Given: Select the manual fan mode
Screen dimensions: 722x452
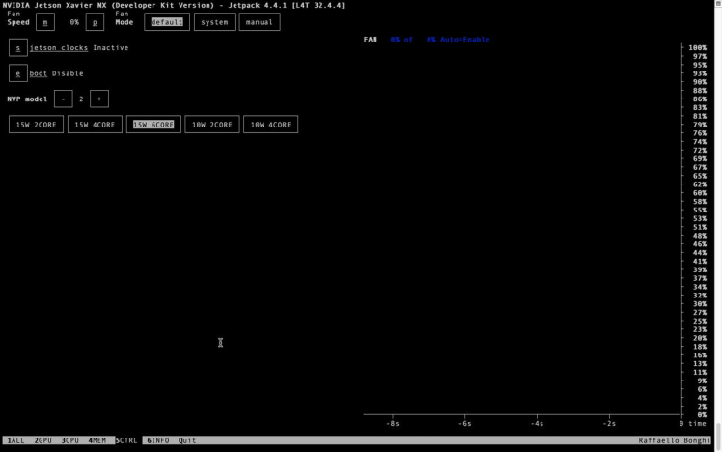Looking at the screenshot, I should (260, 22).
